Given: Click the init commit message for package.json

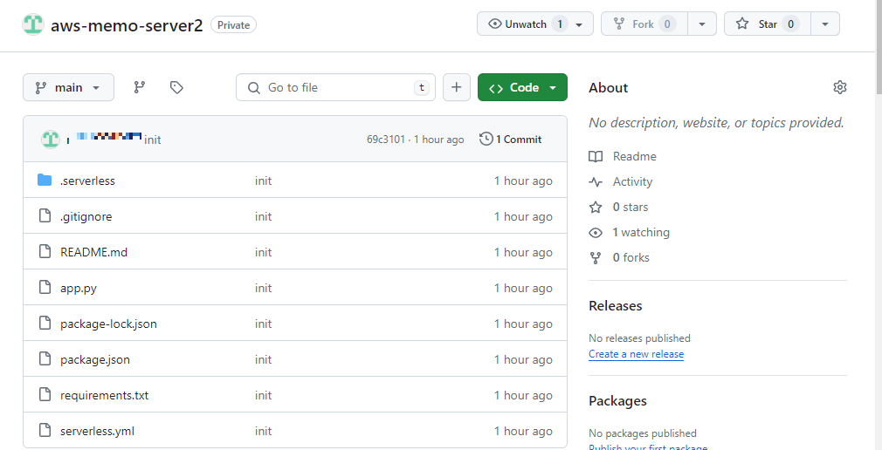Looking at the screenshot, I should 263,359.
